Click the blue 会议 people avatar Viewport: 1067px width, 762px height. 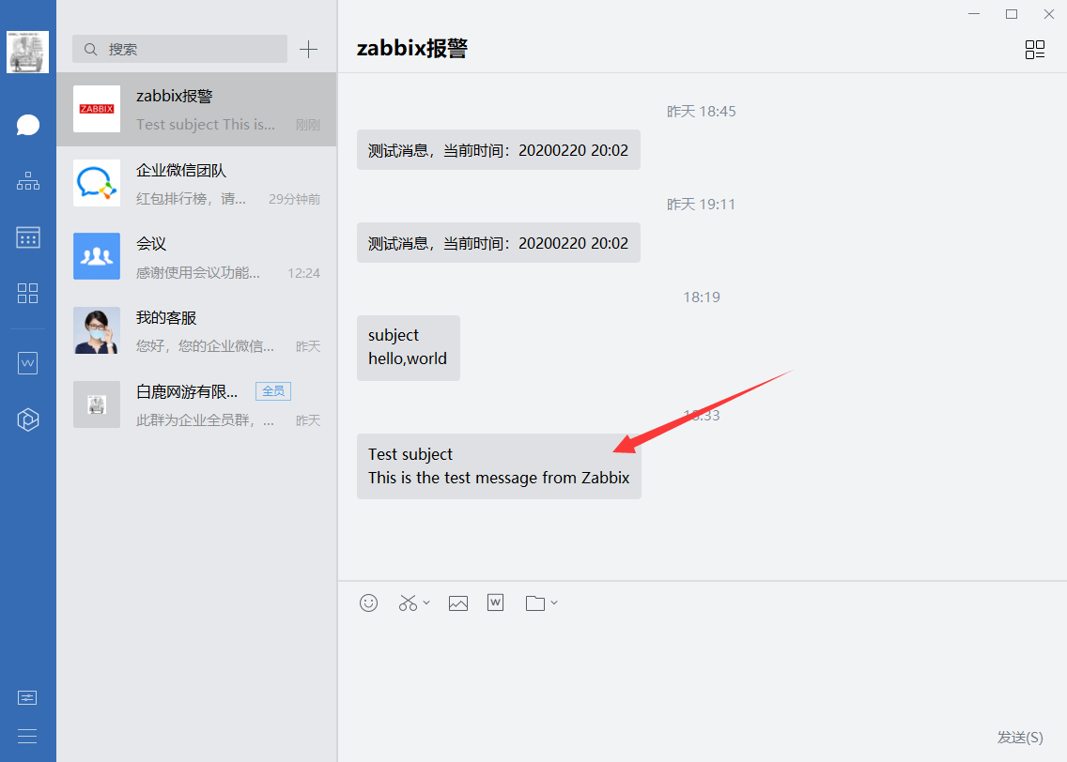(97, 256)
